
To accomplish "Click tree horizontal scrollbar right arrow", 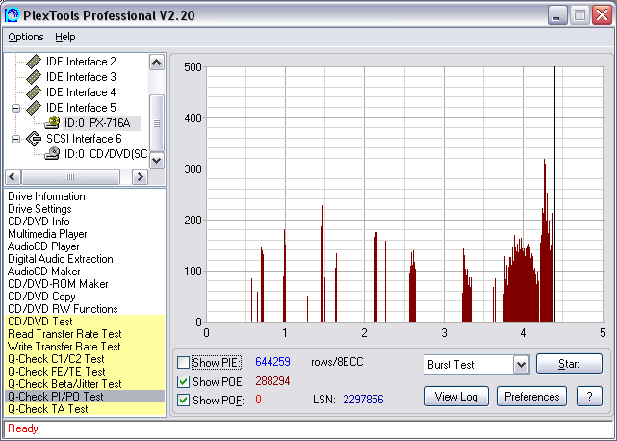I will tap(140, 177).
